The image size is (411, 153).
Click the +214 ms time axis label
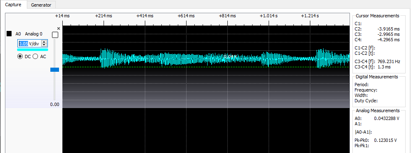[x=104, y=16]
